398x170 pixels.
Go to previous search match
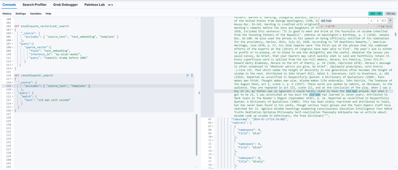click(x=372, y=21)
